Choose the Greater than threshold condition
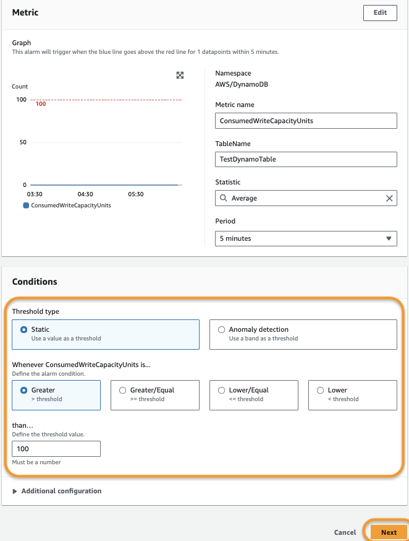Screen dimensions: 409x541 point(56,395)
